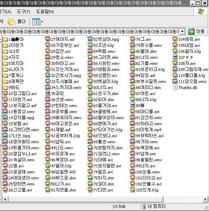Image resolution: width=209 pixels, height=211 pixels.
Task: Click the Views icon button in toolbar
Action: click(36, 22)
